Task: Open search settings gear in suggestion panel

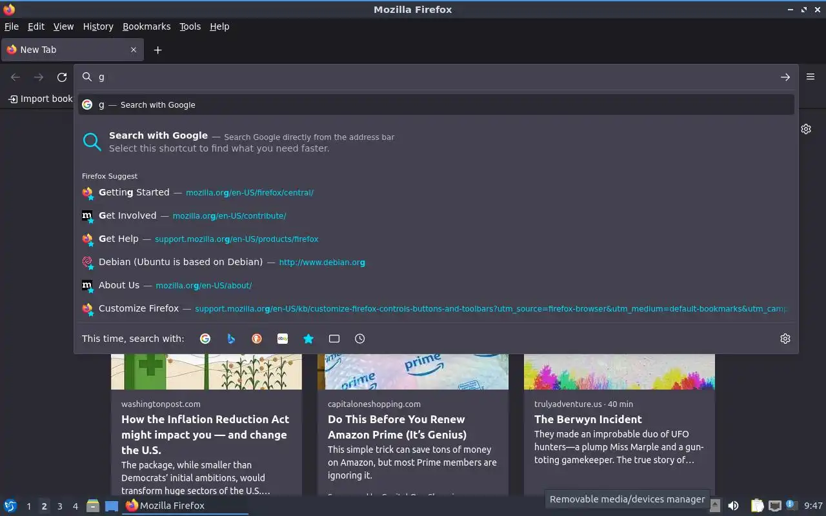Action: pos(785,339)
